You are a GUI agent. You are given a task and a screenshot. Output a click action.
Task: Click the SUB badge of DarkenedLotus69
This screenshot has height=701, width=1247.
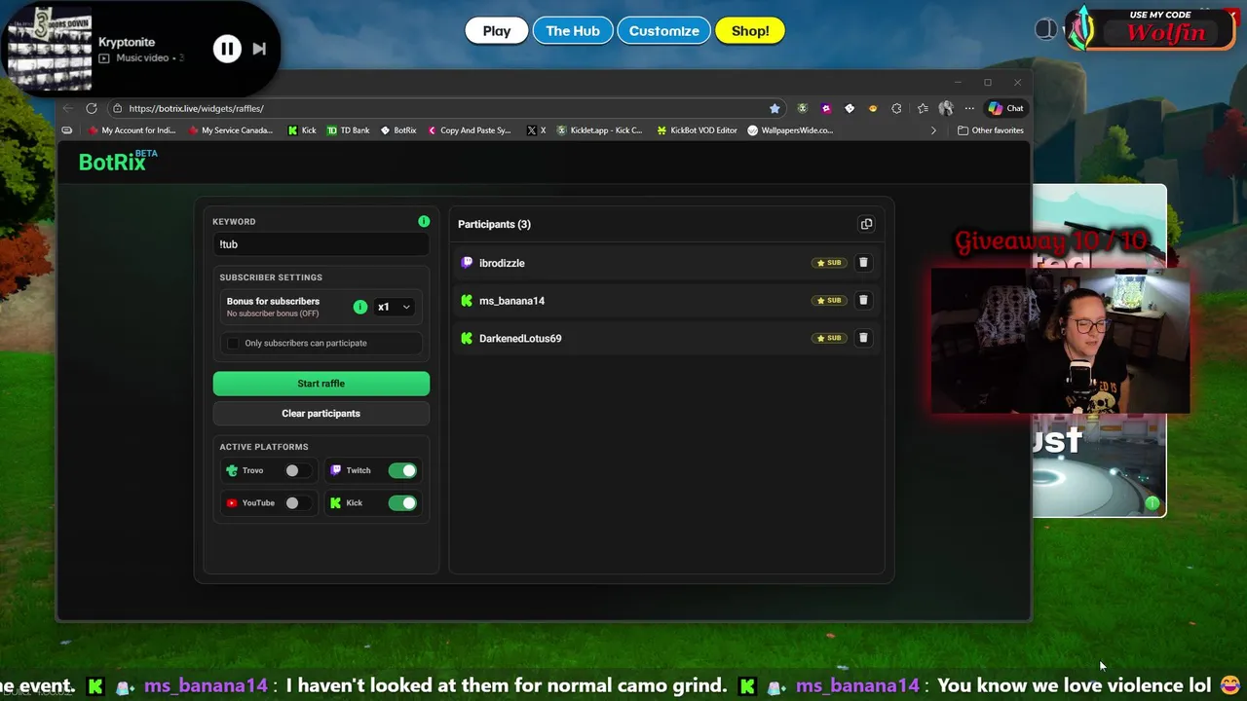click(x=829, y=338)
